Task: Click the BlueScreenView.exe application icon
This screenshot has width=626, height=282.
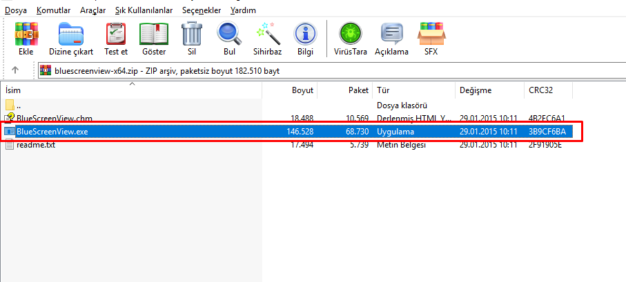Action: 10,131
